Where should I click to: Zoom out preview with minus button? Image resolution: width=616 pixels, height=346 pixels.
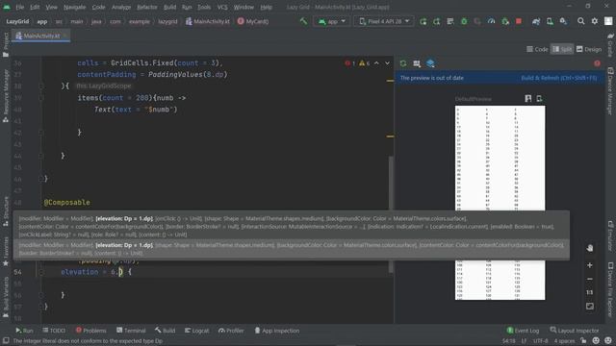pyautogui.click(x=590, y=279)
